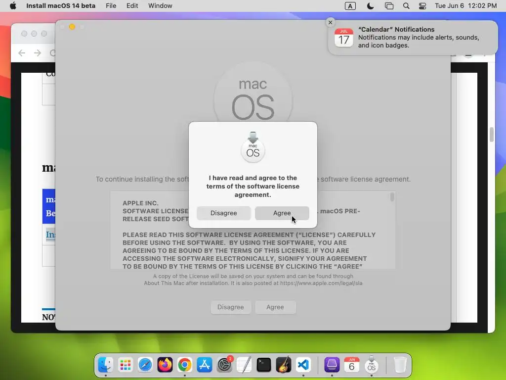Dismiss the Calendar notification with its close button
Viewport: 506px width, 380px height.
click(x=330, y=22)
